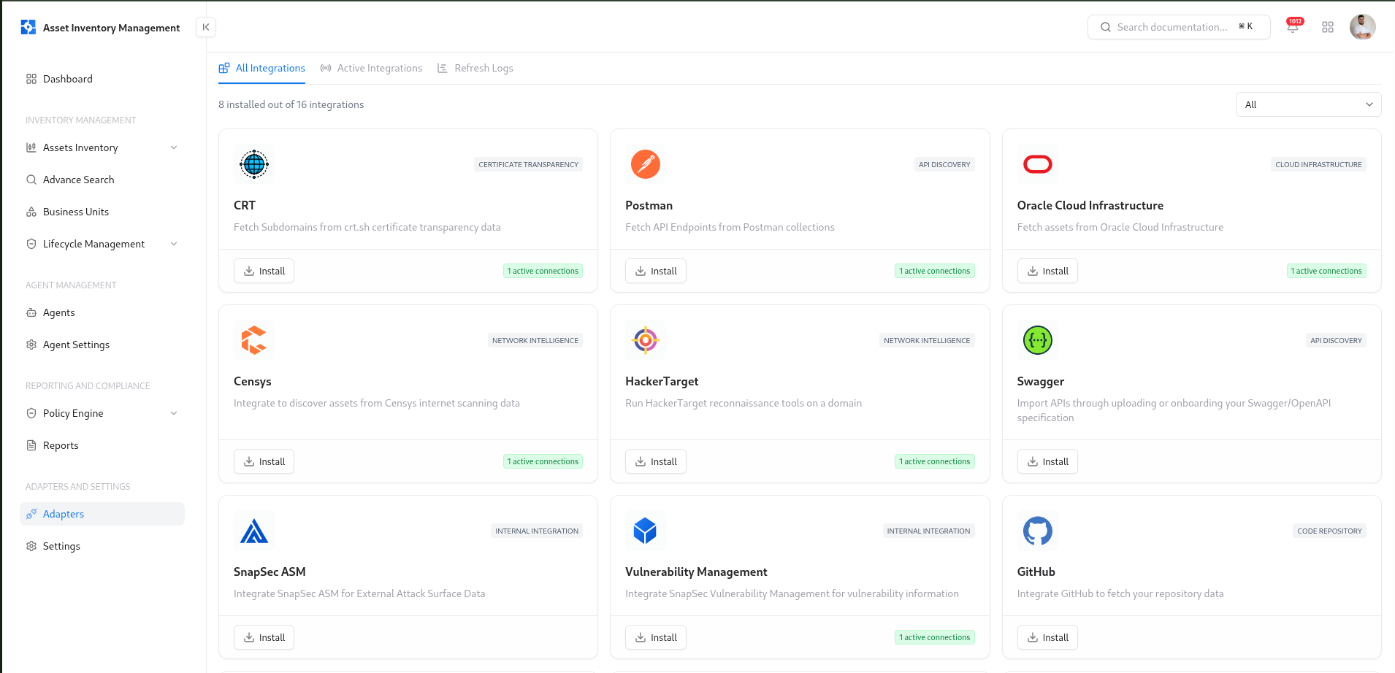The width and height of the screenshot is (1395, 673).
Task: Install the HackerTarget integration
Action: coord(656,461)
